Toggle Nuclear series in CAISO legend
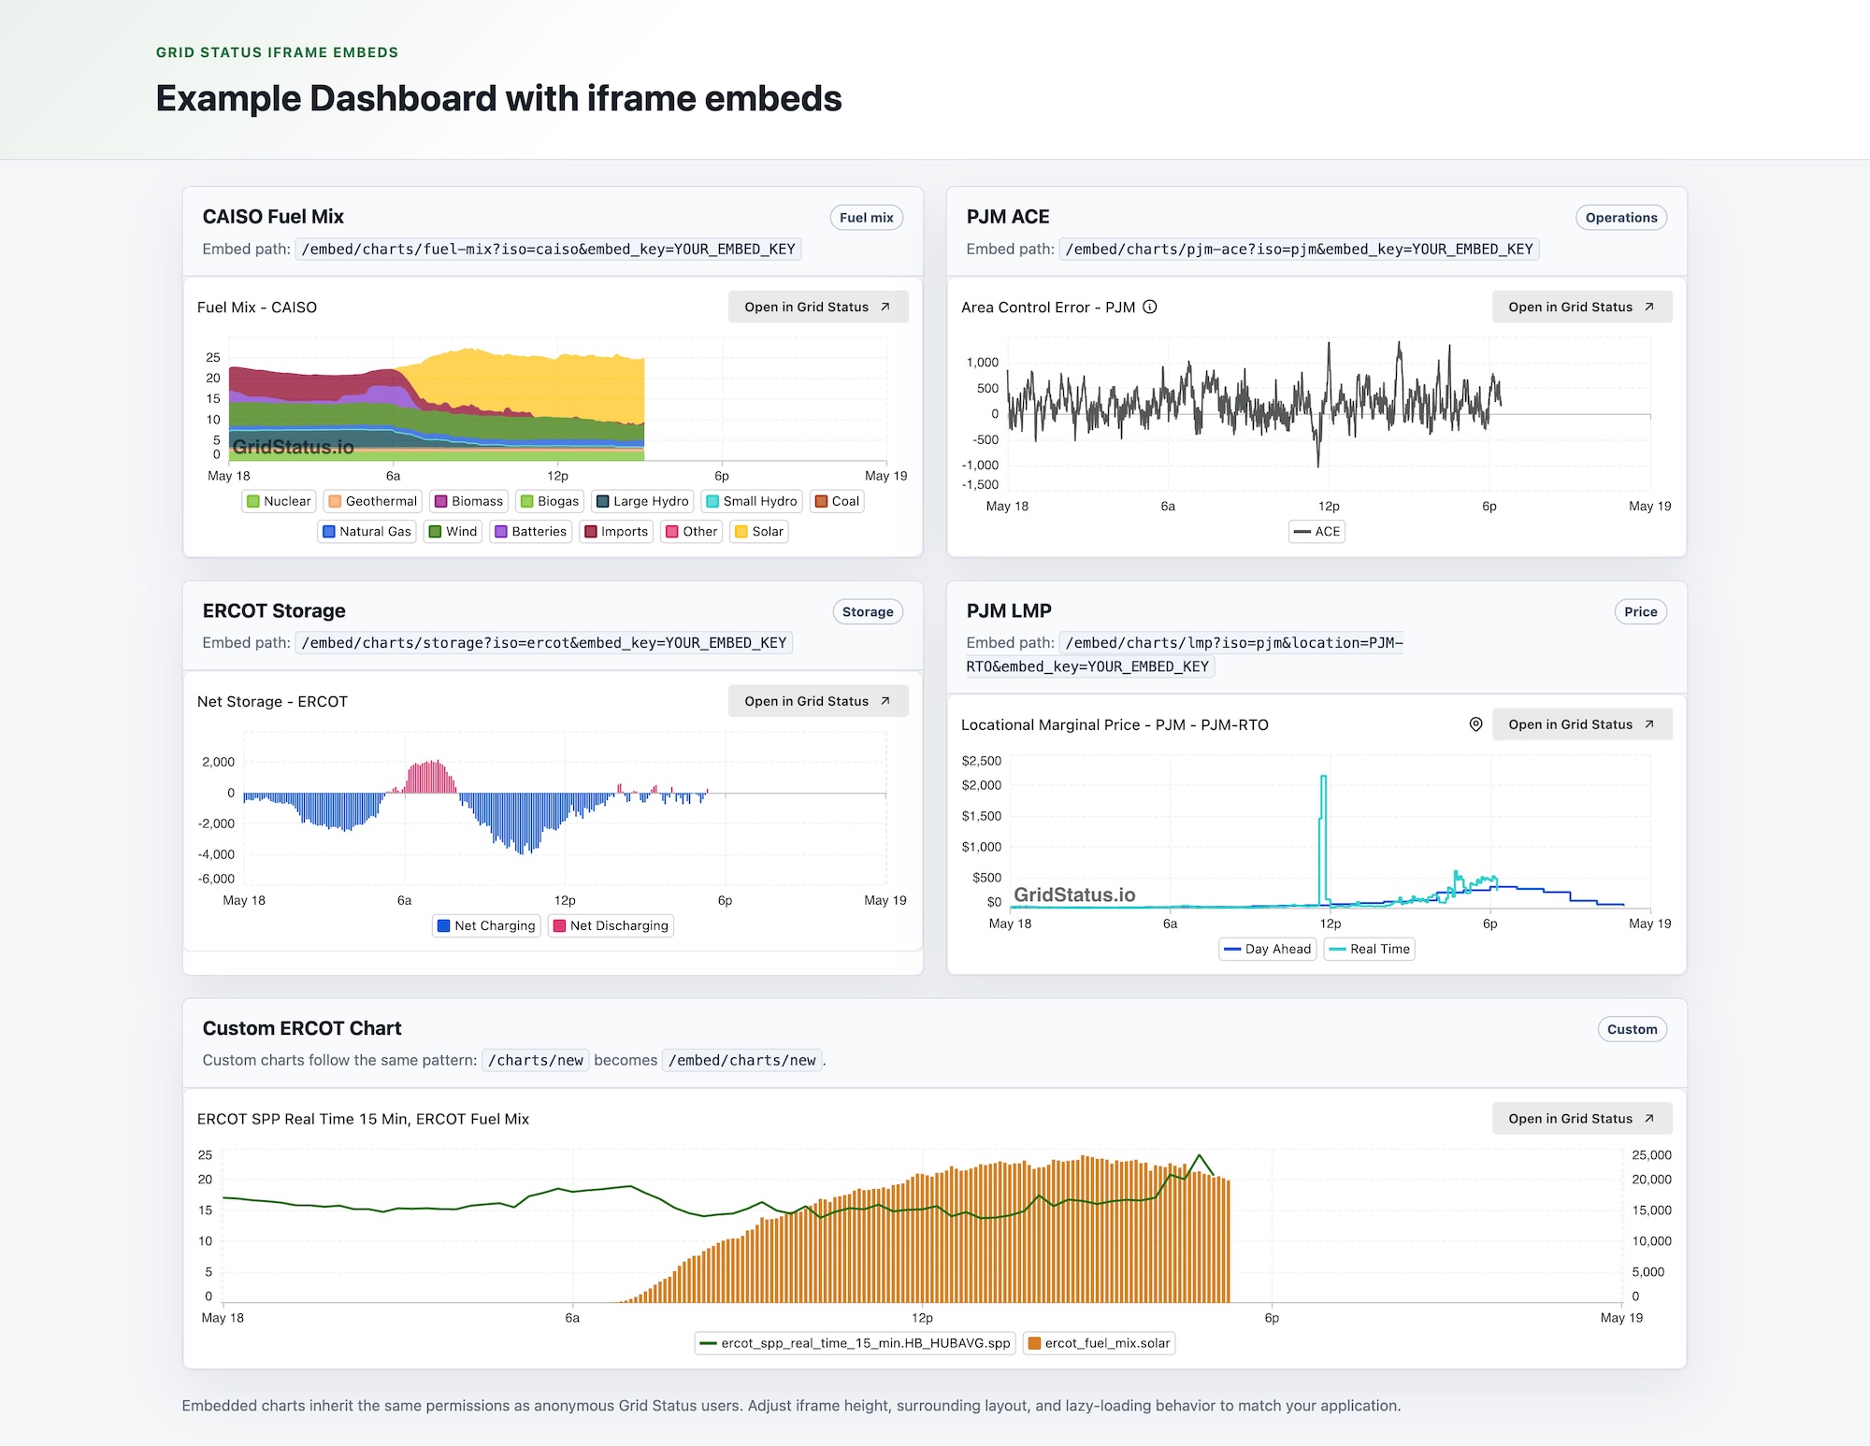Viewport: 1870px width, 1446px height. click(279, 501)
